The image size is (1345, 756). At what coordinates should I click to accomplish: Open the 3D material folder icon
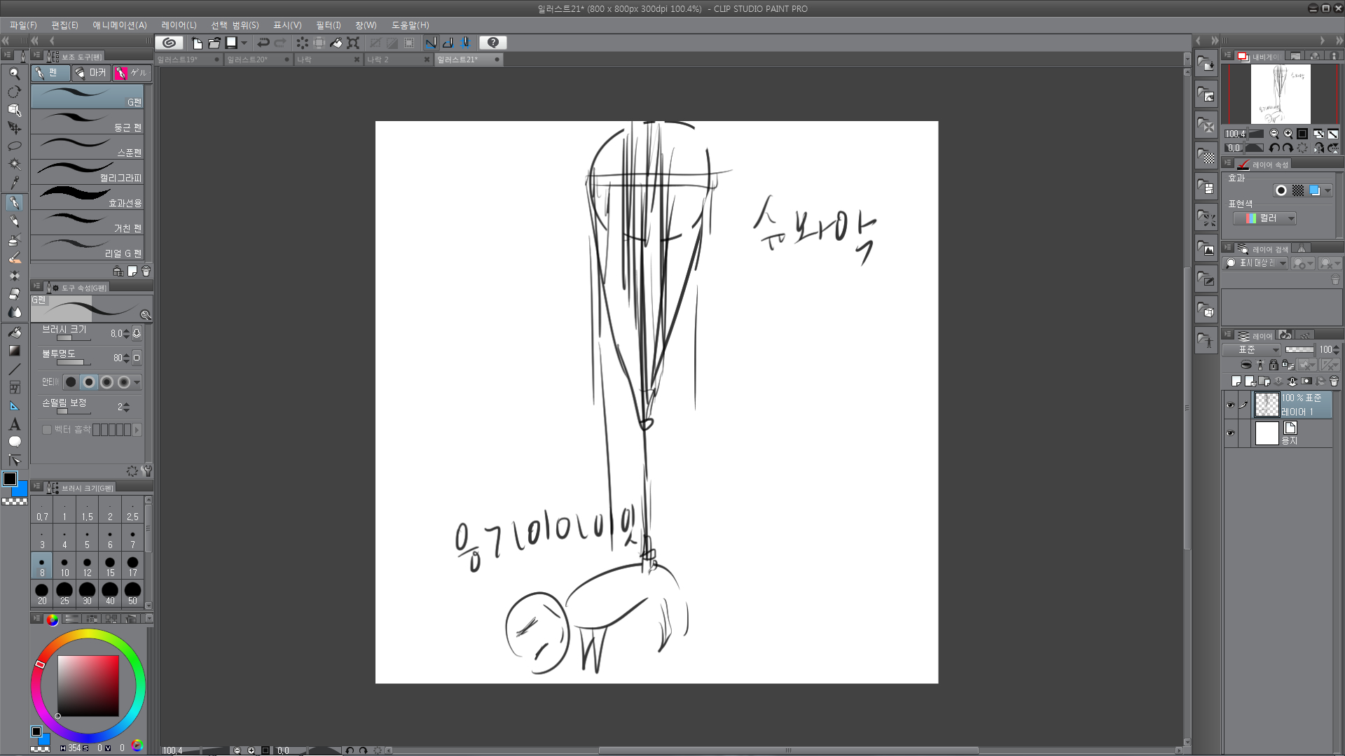[x=1206, y=310]
